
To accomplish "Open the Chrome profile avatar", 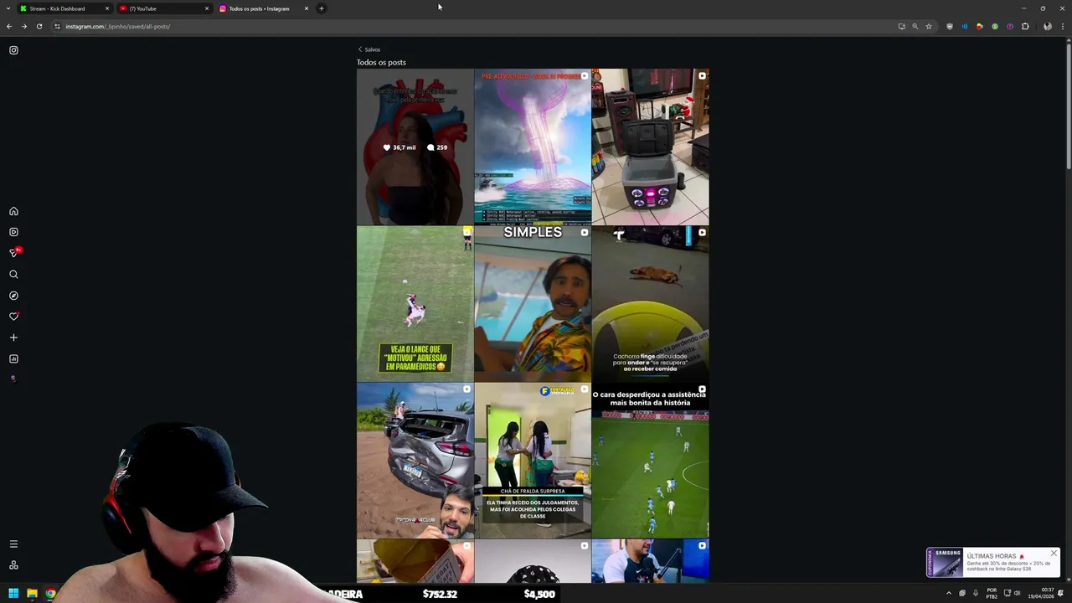I will coord(1047,26).
